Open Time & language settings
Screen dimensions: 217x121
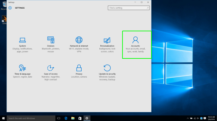coord(23,71)
